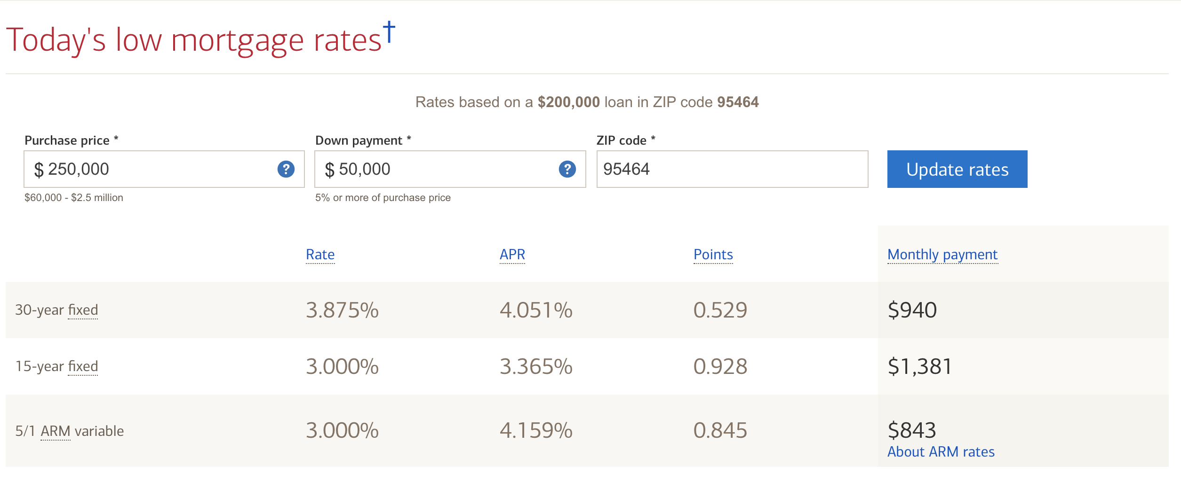Open the Down payment help icon
The width and height of the screenshot is (1181, 481).
coord(567,169)
